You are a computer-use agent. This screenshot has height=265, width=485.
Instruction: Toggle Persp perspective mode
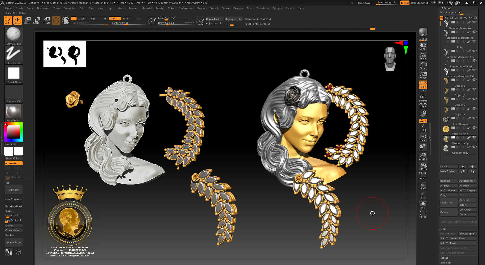tap(423, 85)
